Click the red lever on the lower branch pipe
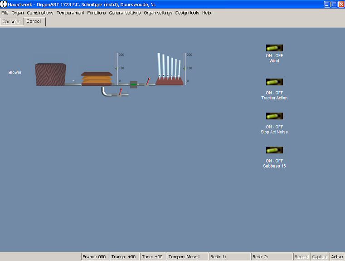The width and height of the screenshot is (345, 261). pos(120,92)
